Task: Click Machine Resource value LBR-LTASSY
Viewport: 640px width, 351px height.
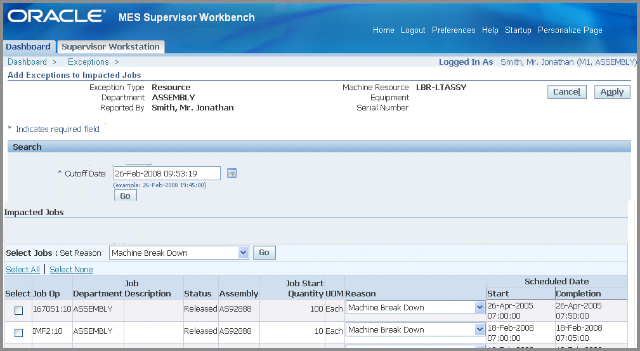Action: coord(441,88)
